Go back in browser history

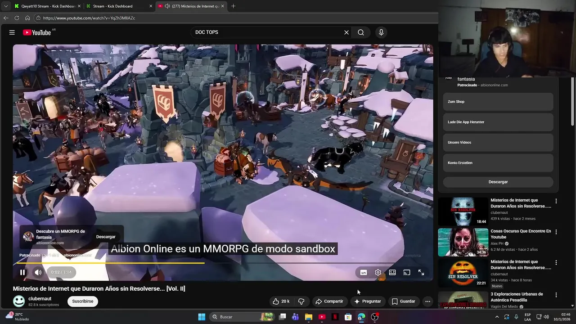[6, 18]
